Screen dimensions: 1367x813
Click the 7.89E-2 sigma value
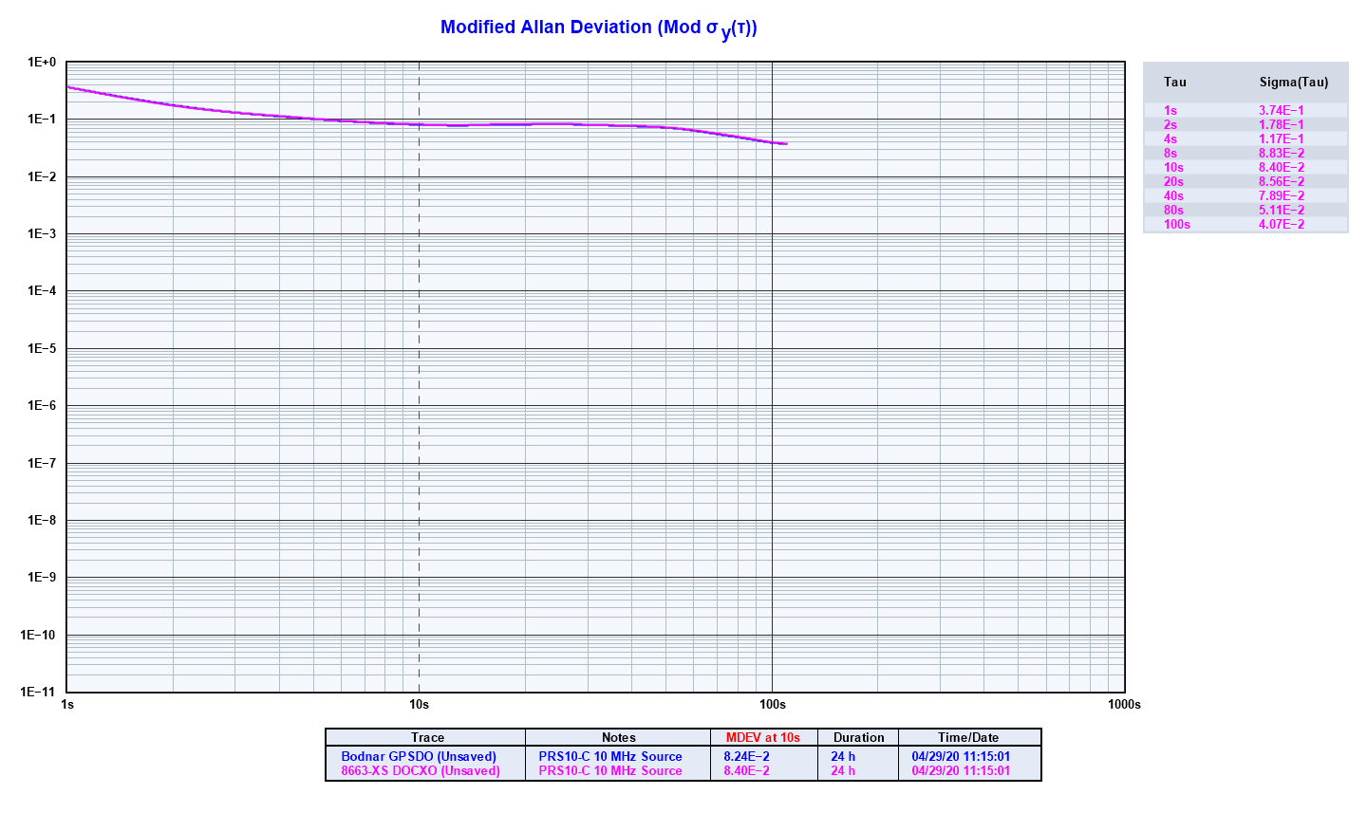(x=1282, y=195)
